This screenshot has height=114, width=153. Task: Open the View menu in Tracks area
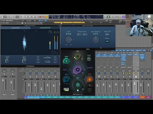pyautogui.click(x=35, y=21)
